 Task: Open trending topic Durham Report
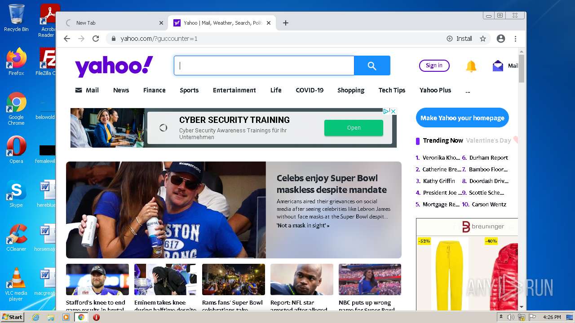click(x=489, y=158)
